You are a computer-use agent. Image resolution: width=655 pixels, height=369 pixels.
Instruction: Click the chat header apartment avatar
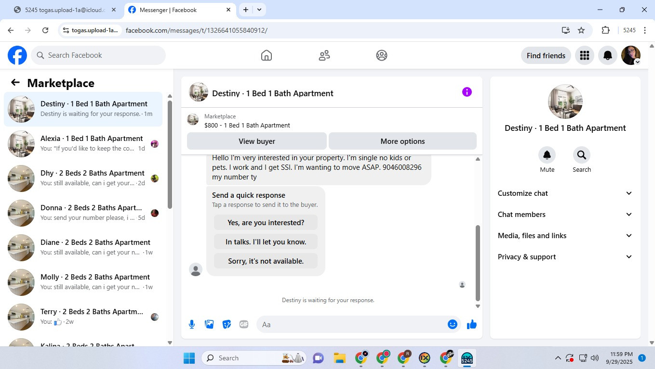199,92
